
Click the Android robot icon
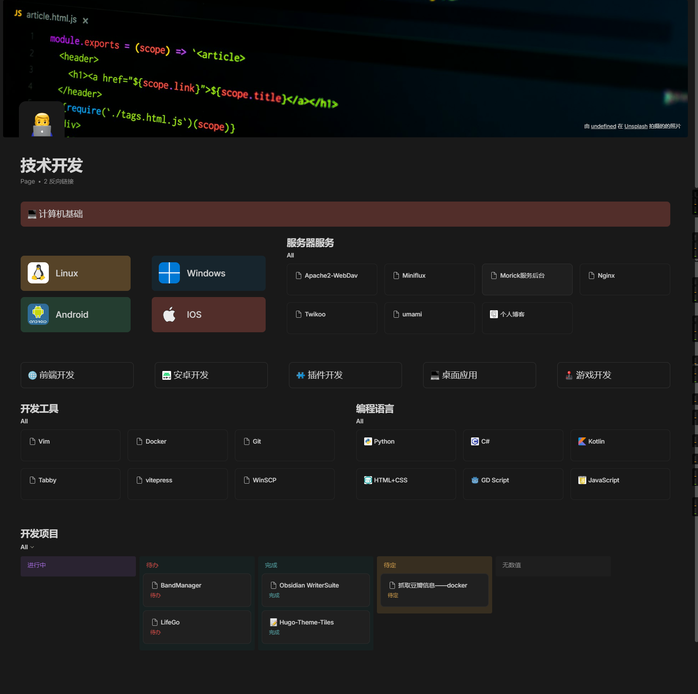(x=38, y=315)
